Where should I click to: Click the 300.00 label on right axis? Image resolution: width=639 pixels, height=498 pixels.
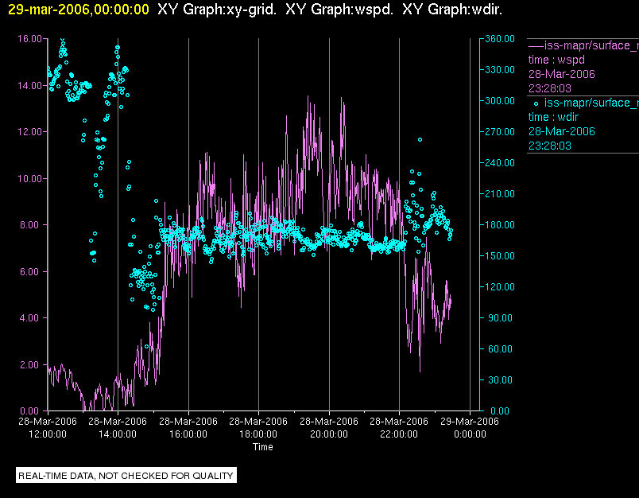click(x=500, y=101)
